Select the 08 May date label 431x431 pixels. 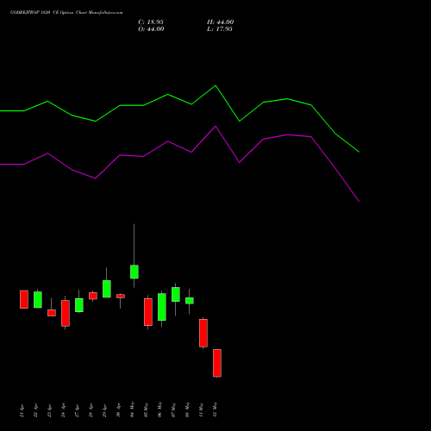(188, 410)
